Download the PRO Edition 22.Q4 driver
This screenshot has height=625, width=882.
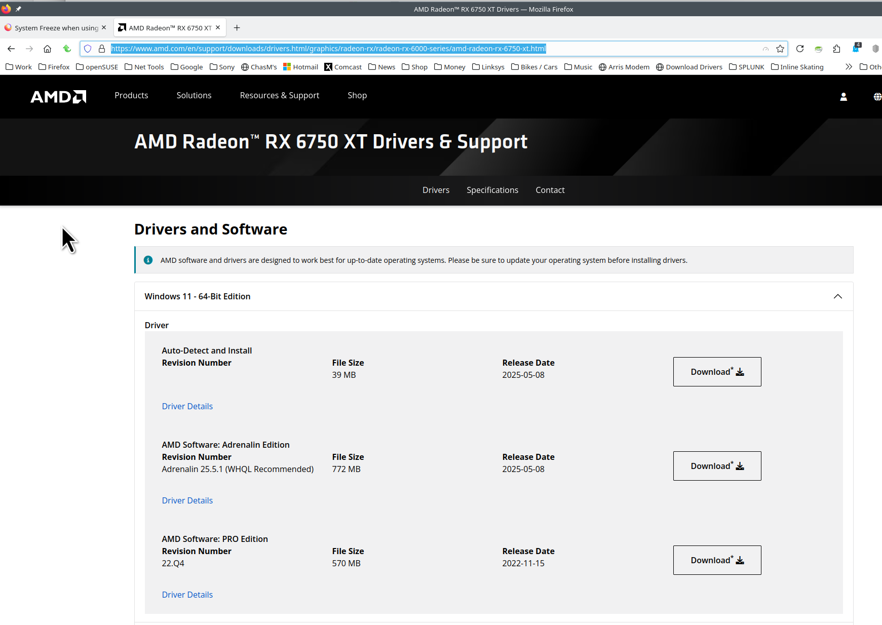[x=717, y=560]
